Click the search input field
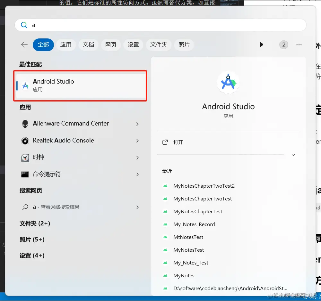This screenshot has height=301, width=321. (160, 25)
